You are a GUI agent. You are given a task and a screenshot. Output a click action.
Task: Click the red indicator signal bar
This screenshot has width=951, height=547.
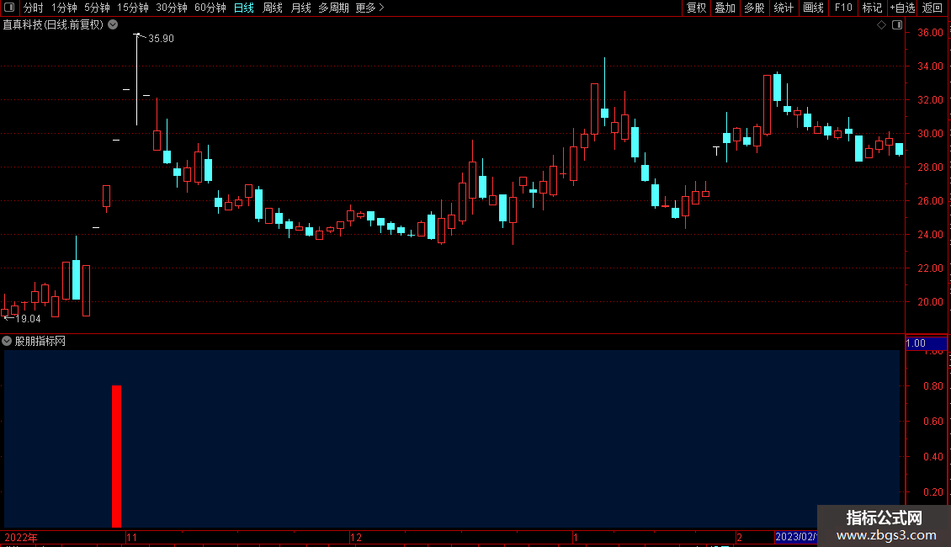click(x=116, y=456)
